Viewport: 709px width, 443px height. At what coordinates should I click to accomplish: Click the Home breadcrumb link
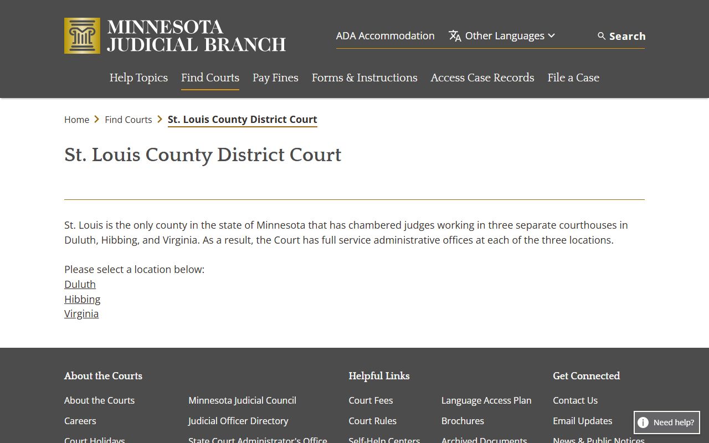76,120
